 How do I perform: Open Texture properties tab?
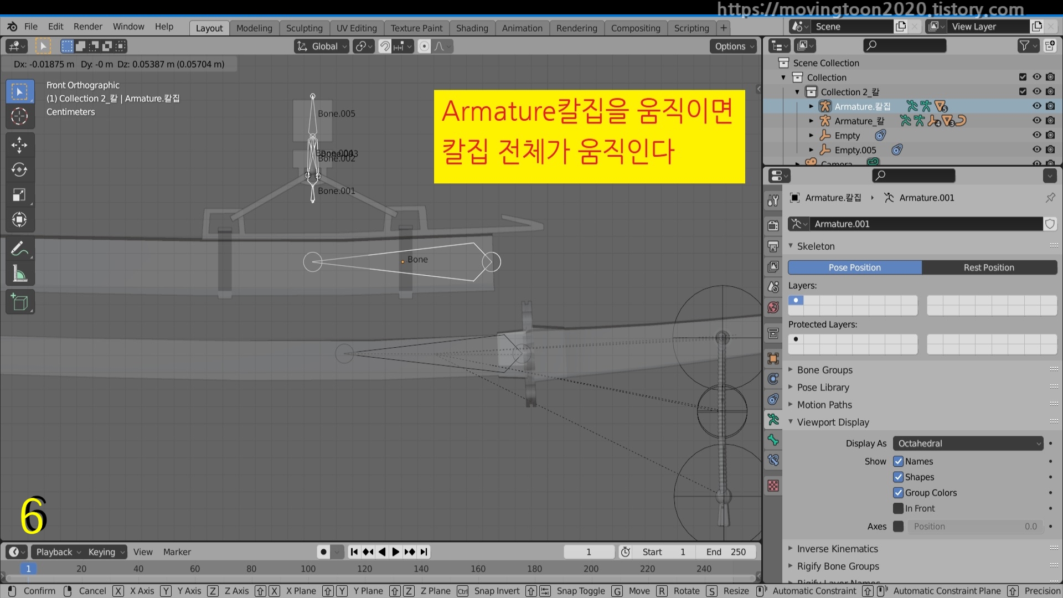tap(773, 486)
